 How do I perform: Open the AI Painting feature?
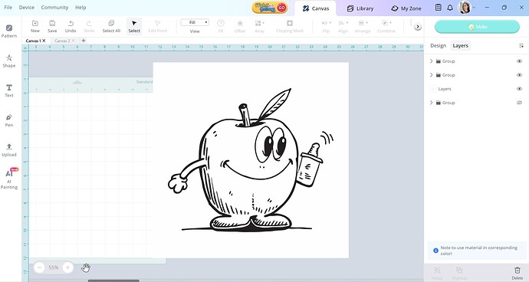pyautogui.click(x=9, y=179)
